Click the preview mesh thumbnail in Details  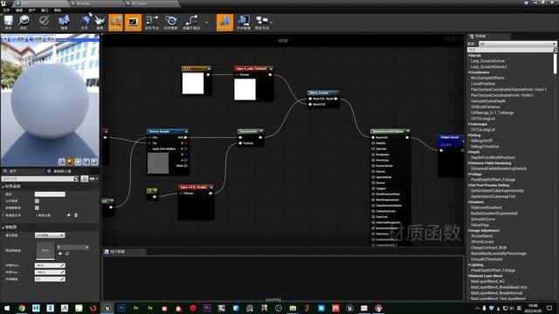tap(45, 250)
